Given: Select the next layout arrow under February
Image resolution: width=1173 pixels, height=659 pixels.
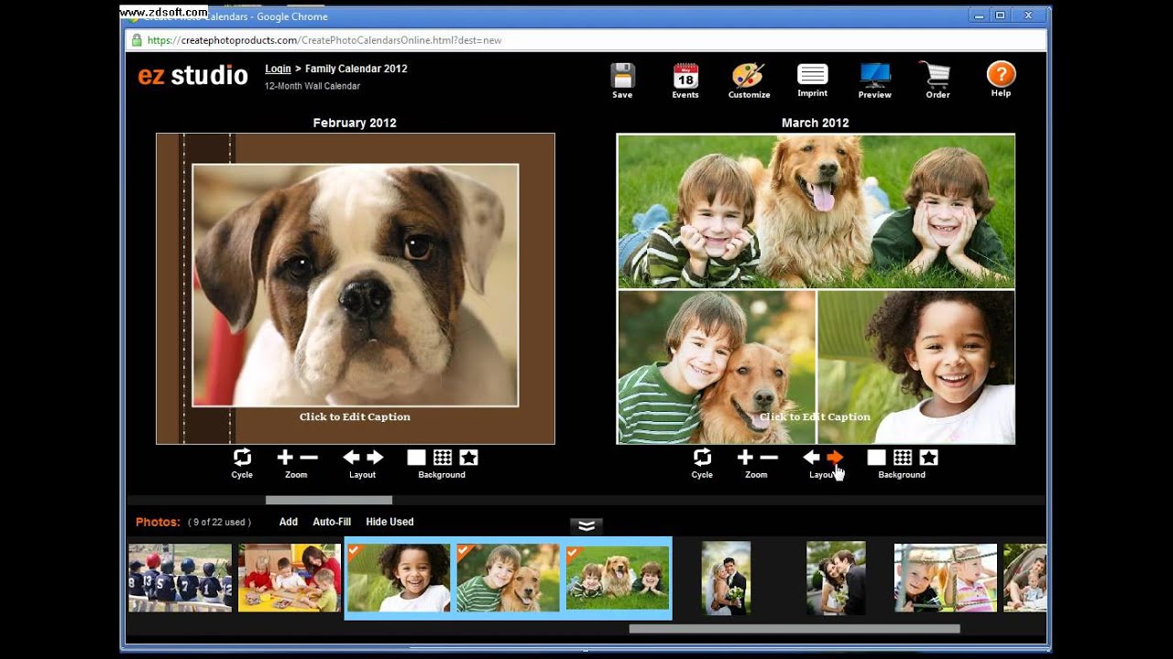Looking at the screenshot, I should pos(375,457).
